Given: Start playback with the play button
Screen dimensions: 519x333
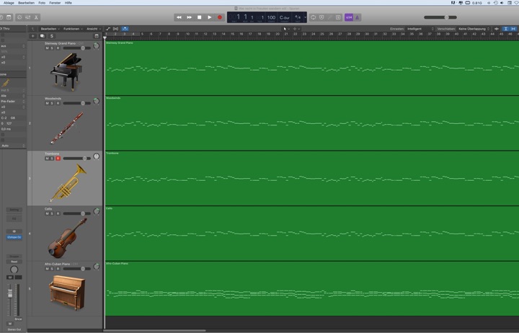Looking at the screenshot, I should pyautogui.click(x=210, y=17).
